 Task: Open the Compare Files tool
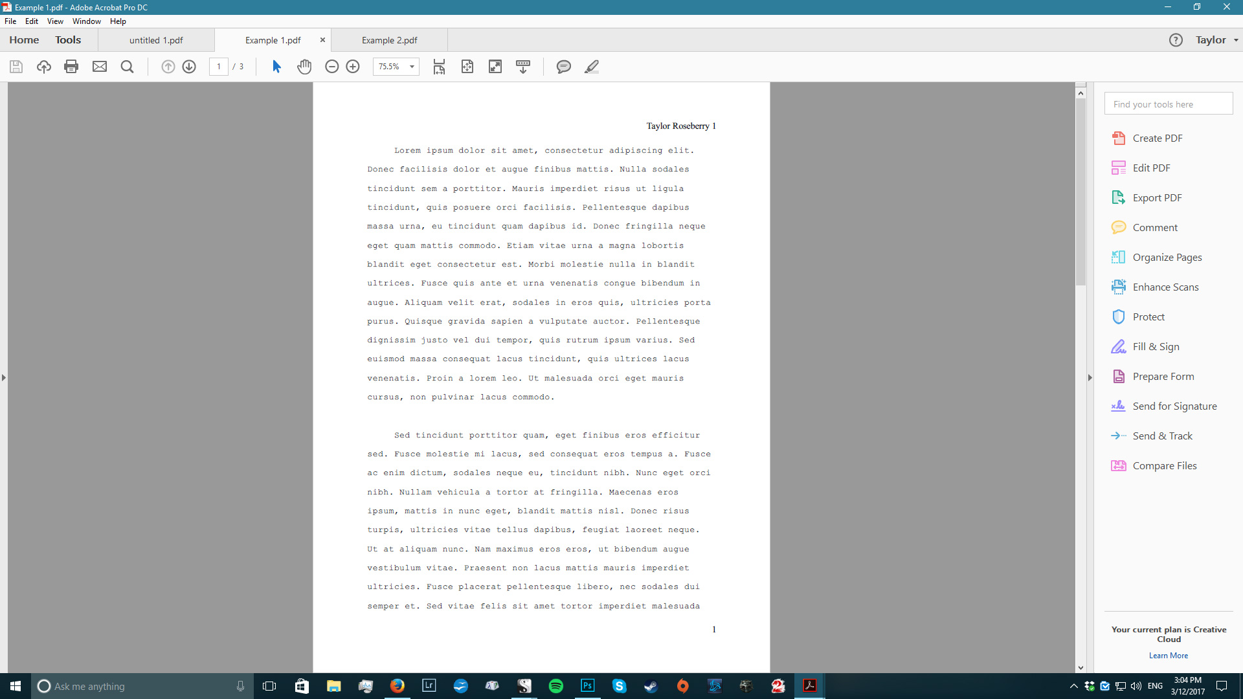click(x=1154, y=465)
